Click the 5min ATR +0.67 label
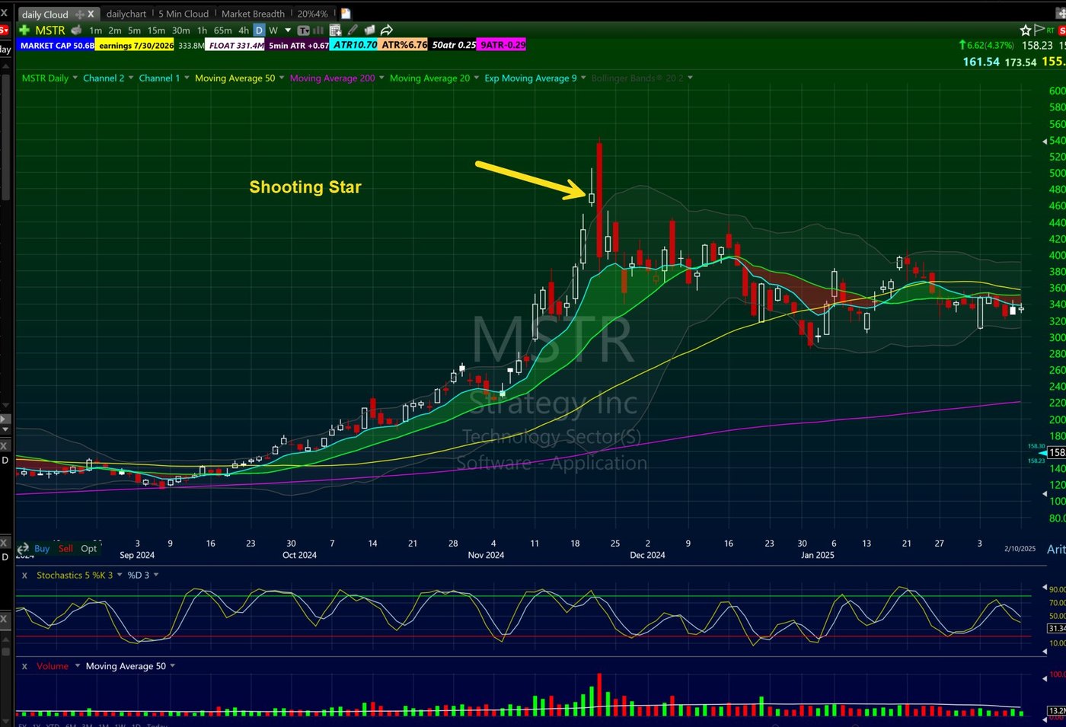 point(298,46)
